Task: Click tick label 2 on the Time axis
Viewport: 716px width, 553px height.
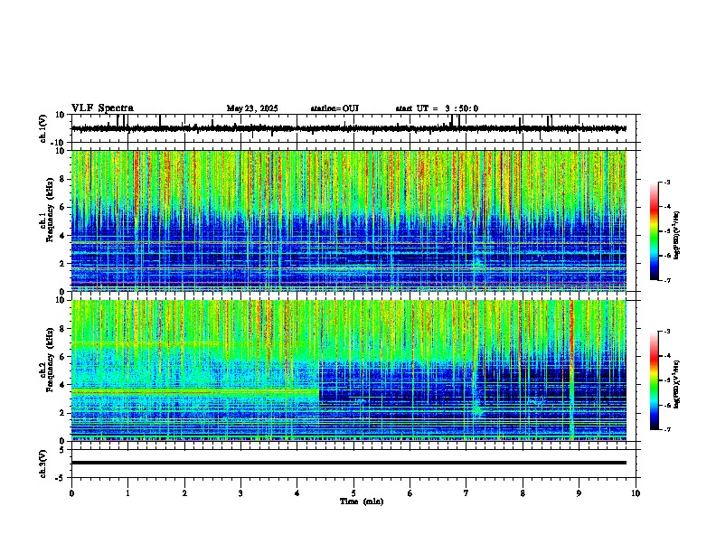Action: [184, 493]
